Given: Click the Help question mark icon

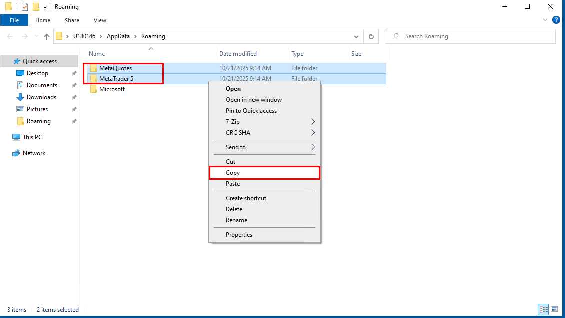Looking at the screenshot, I should tap(556, 20).
